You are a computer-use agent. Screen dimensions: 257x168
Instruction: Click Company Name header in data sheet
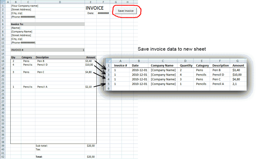pos(162,66)
